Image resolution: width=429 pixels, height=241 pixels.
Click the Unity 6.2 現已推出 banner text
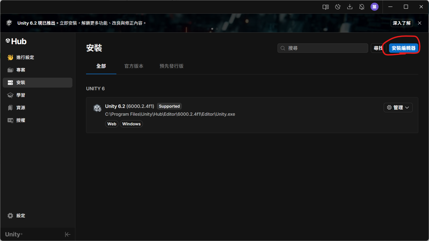pyautogui.click(x=82, y=23)
